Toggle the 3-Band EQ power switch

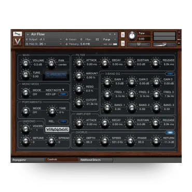pos(170,74)
